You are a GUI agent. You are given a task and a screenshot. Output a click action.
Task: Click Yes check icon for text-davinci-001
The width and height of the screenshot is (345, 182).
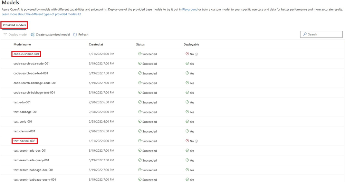[187, 131]
